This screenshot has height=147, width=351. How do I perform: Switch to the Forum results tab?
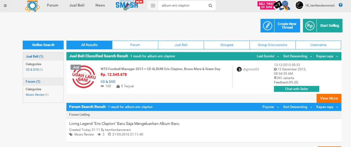(x=135, y=45)
